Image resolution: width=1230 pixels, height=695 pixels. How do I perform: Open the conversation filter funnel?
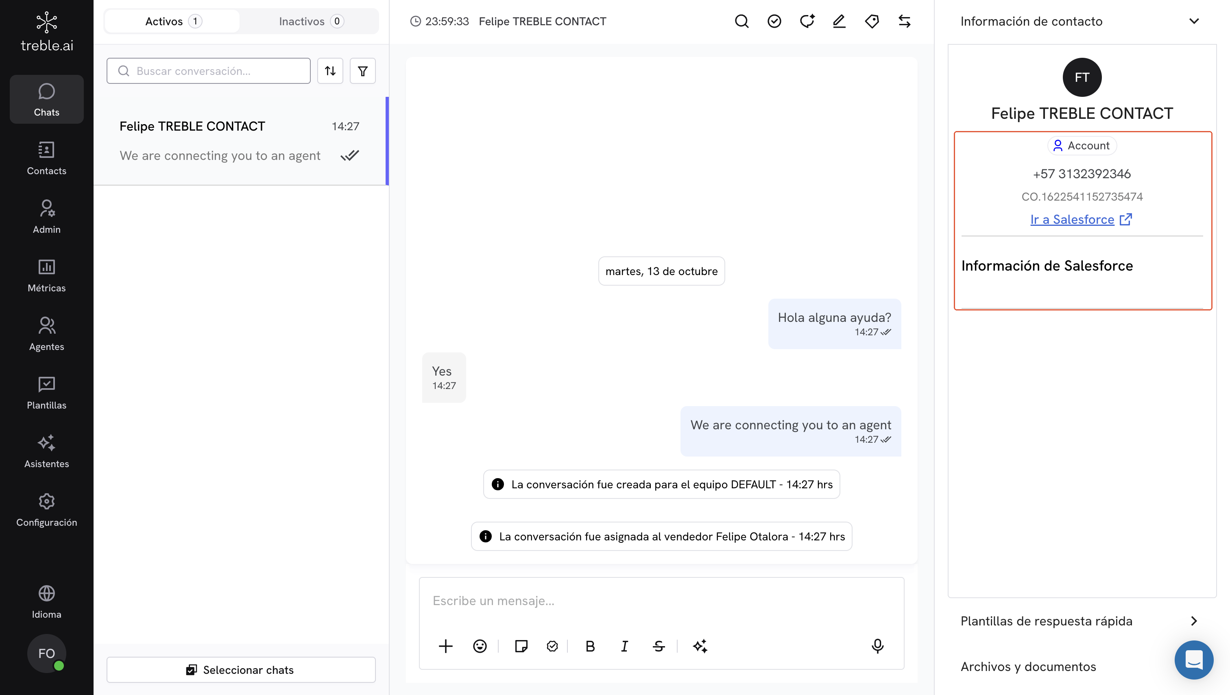coord(362,71)
